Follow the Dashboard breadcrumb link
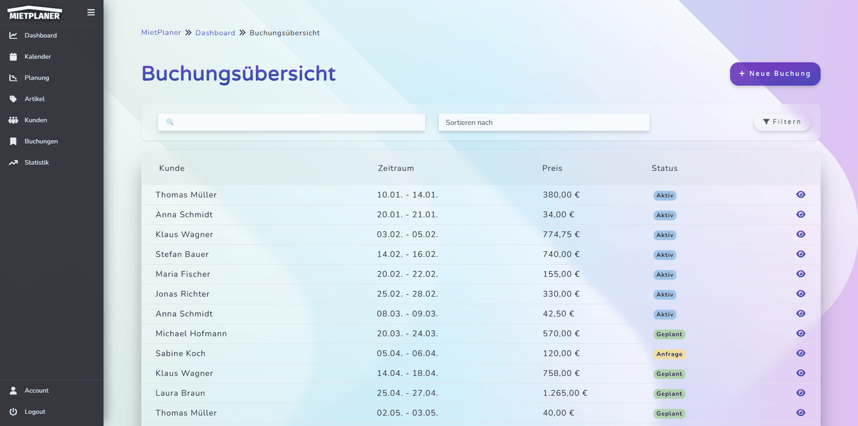The image size is (858, 426). pyautogui.click(x=215, y=33)
